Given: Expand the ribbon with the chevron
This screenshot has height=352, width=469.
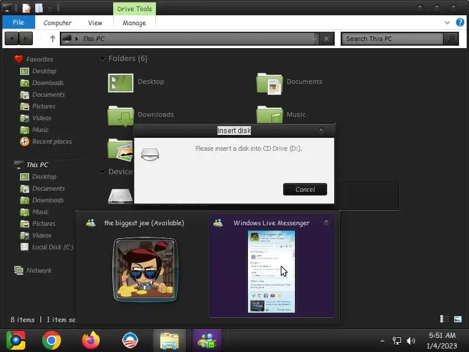Looking at the screenshot, I should click(x=447, y=22).
